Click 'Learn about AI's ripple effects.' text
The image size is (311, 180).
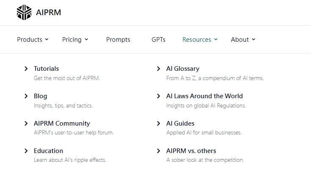[70, 160]
